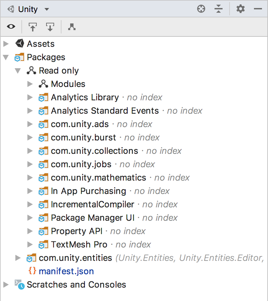Click the IncrementalCompiler package icon

click(43, 204)
